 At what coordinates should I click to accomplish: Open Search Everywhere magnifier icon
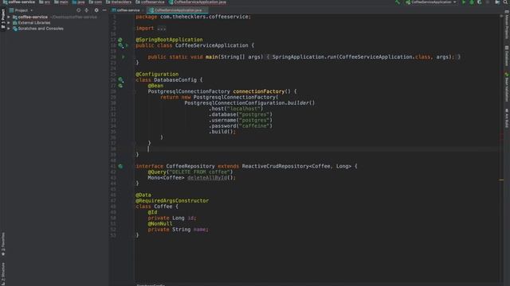coord(505,2)
